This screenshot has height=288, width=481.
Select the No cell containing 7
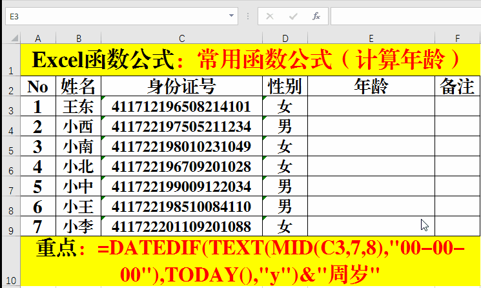click(x=38, y=226)
